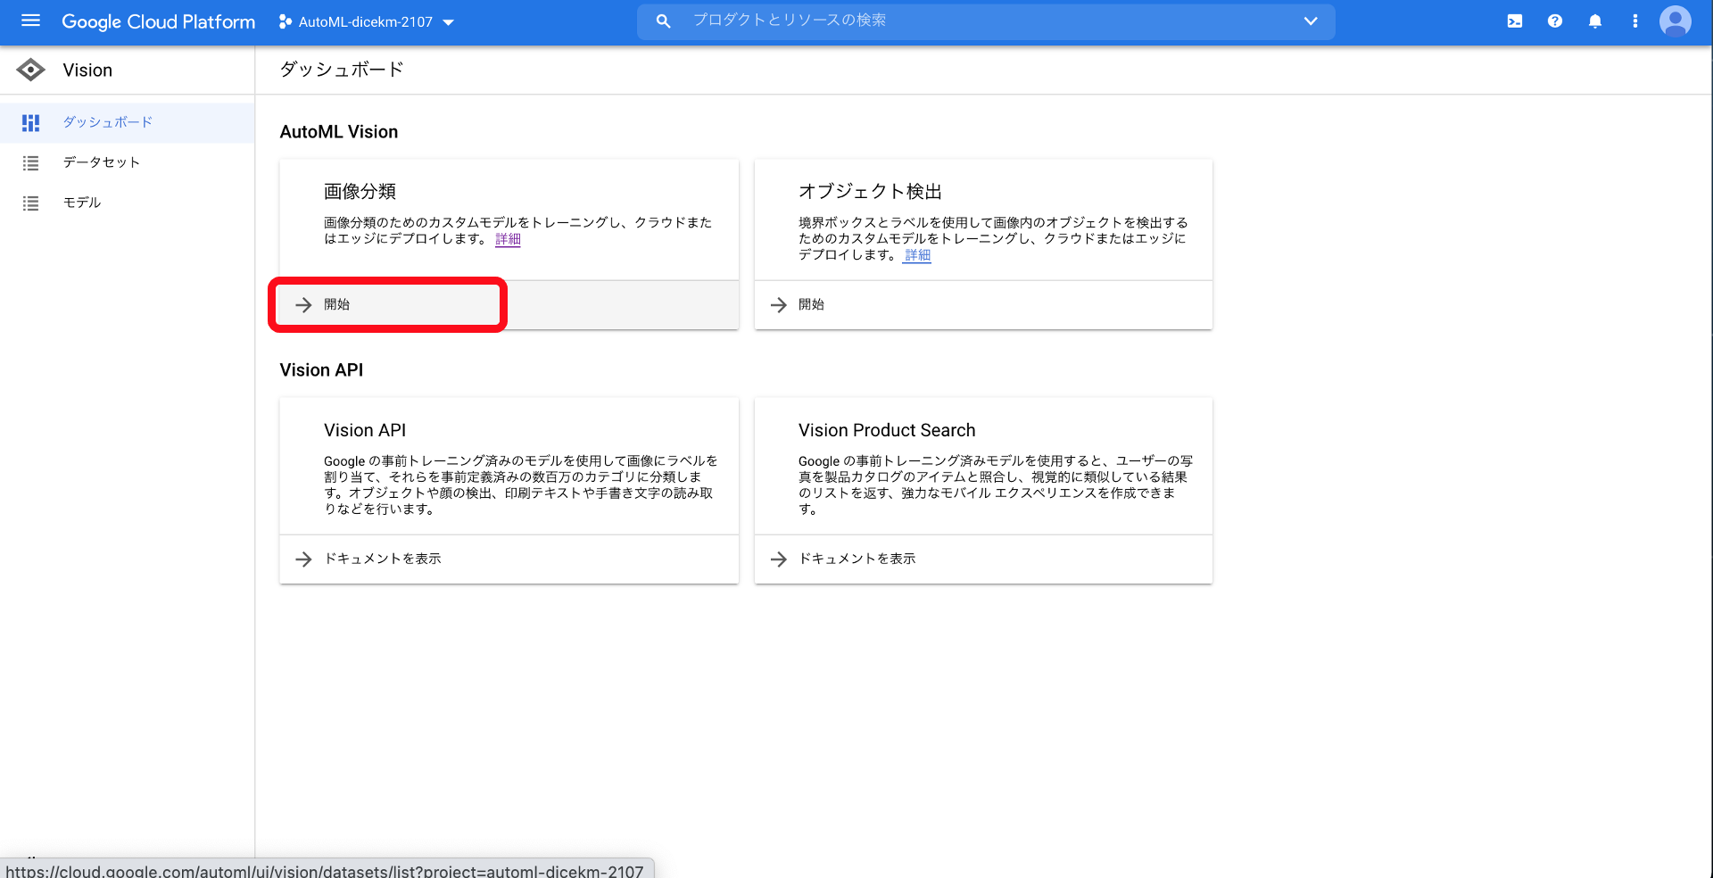The image size is (1713, 878).
Task: Open the hamburger navigation menu
Action: (x=30, y=21)
